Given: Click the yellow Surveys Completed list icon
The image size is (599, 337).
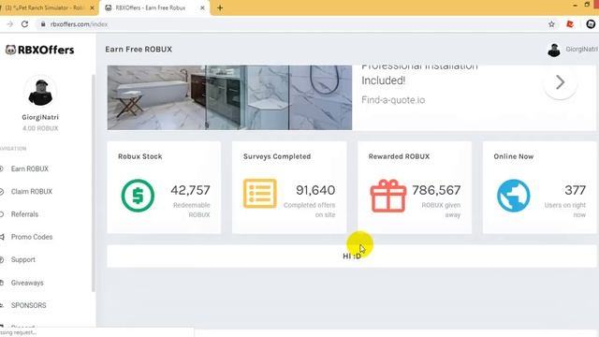Looking at the screenshot, I should tap(260, 194).
